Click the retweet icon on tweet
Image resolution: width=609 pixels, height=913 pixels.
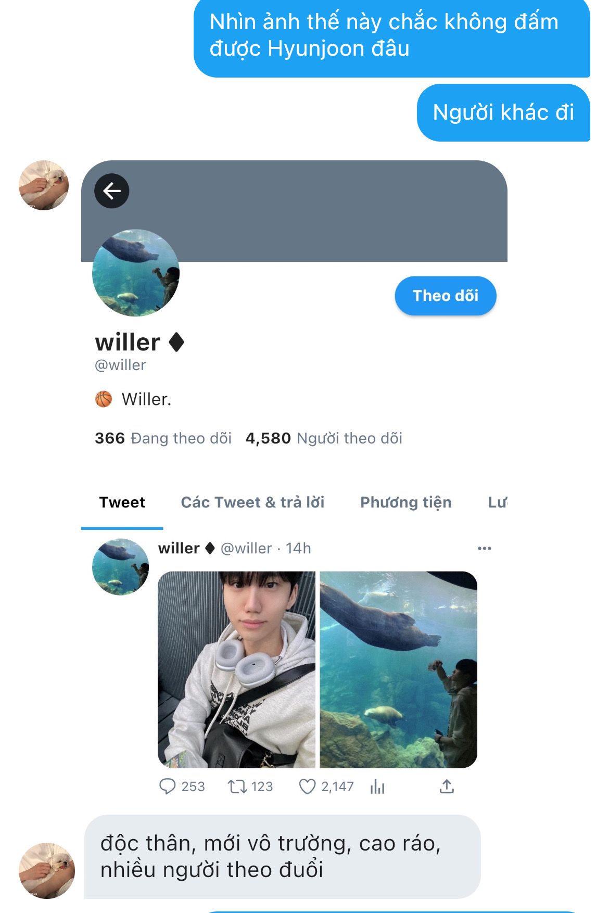pos(237,786)
